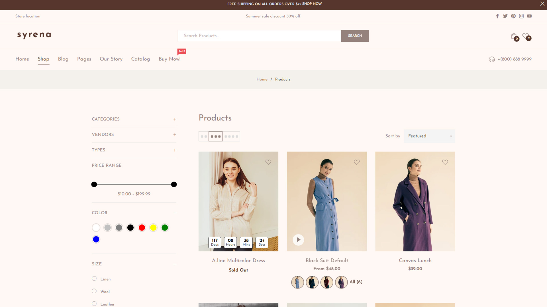
Task: Filter by the black color swatch
Action: pos(130,228)
